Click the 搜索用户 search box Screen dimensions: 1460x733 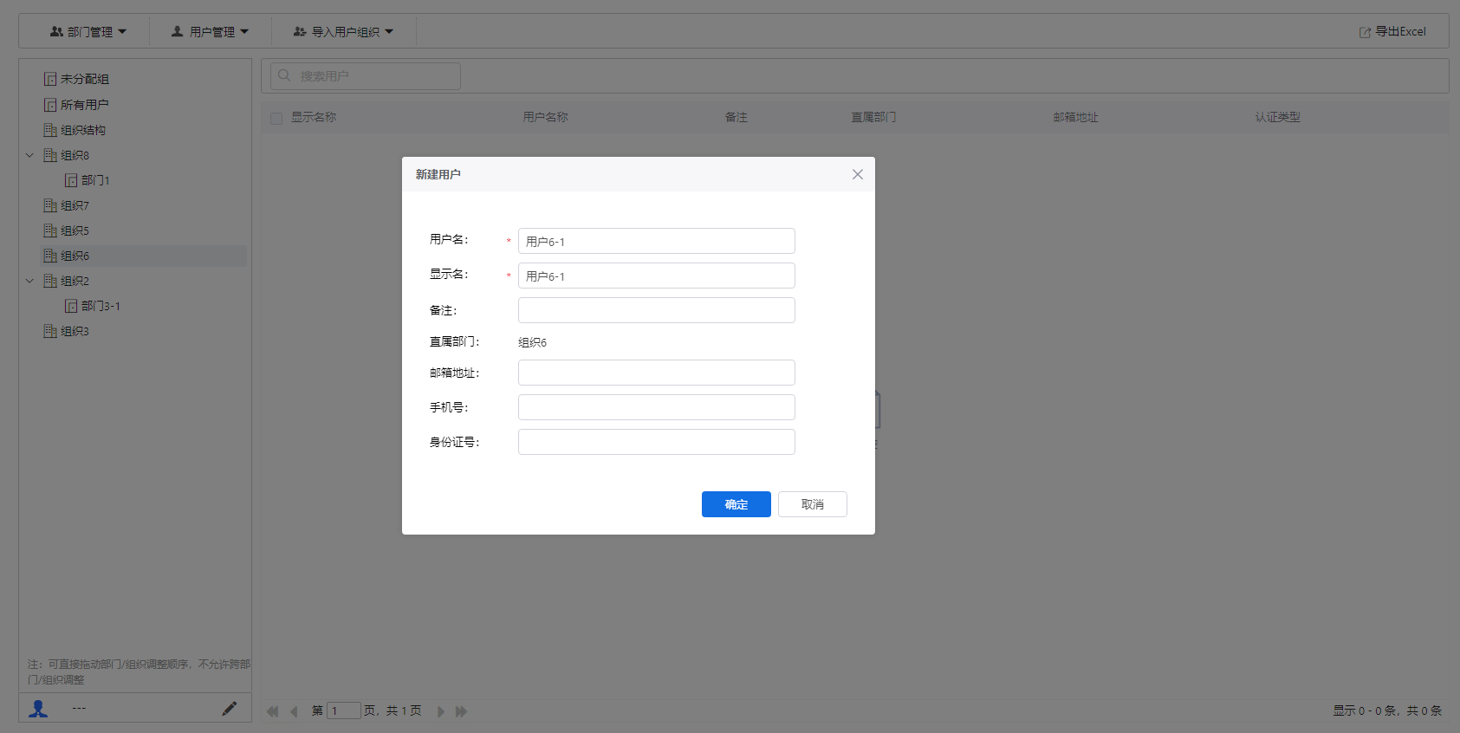coord(365,75)
